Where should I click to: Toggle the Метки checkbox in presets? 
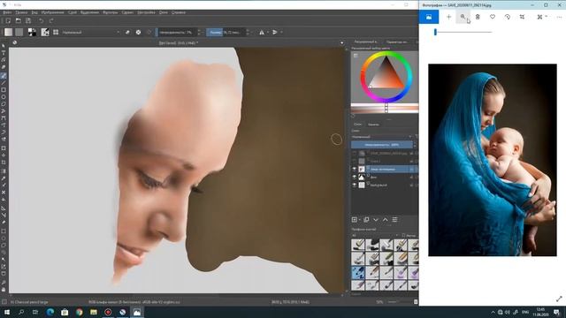click(x=403, y=235)
